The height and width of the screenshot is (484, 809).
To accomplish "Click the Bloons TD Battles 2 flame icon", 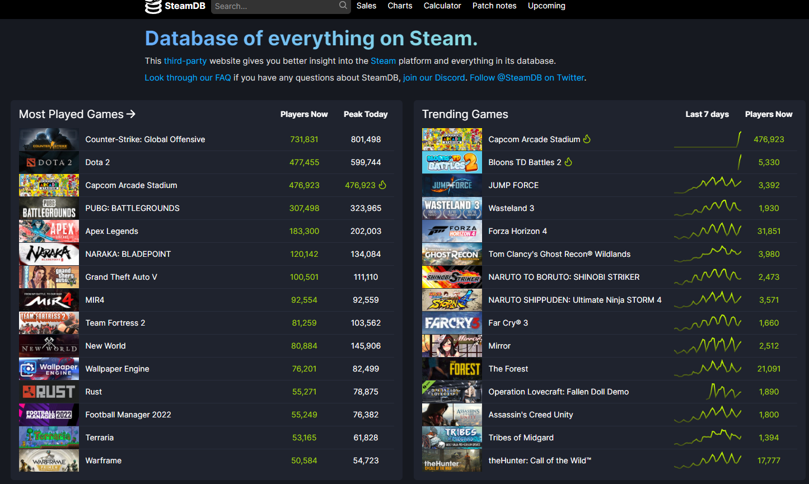I will 568,162.
